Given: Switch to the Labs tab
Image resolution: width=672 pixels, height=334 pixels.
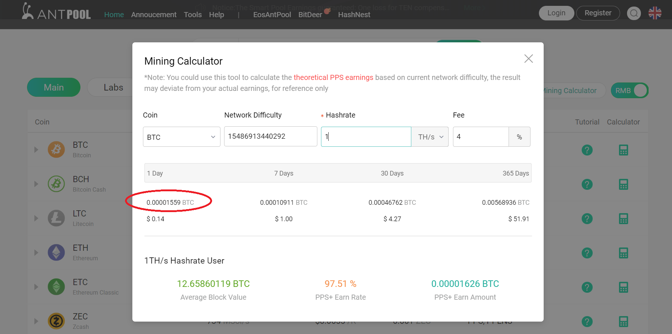Looking at the screenshot, I should [113, 87].
